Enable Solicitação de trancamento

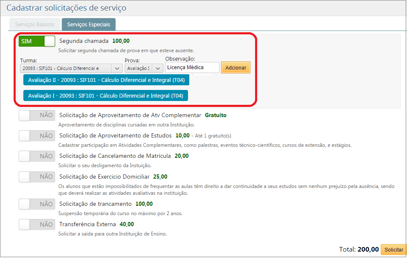pyautogui.click(x=36, y=204)
